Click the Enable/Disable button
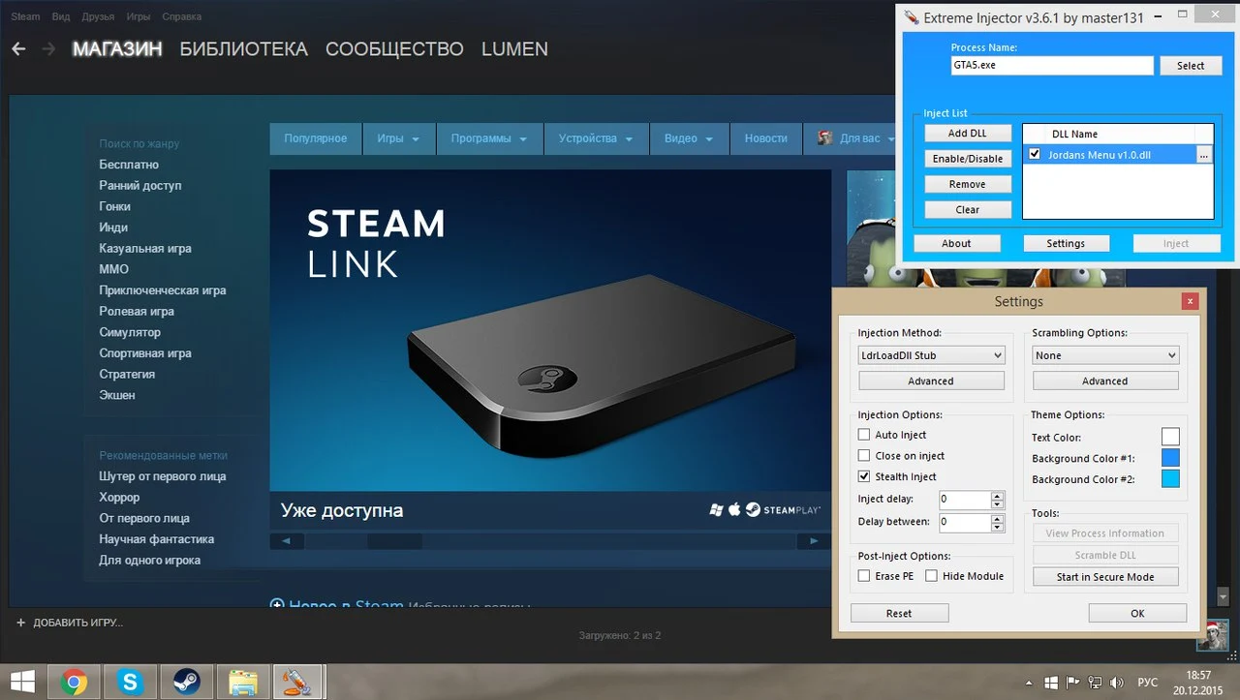The width and height of the screenshot is (1240, 700). coord(967,159)
